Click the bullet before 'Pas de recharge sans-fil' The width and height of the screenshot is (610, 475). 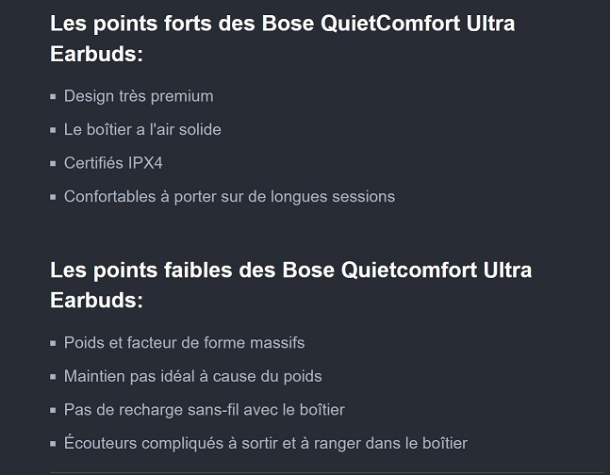tap(54, 411)
